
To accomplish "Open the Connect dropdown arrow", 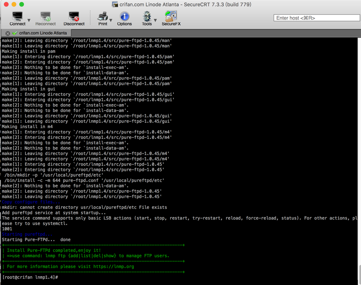I will point(29,20).
